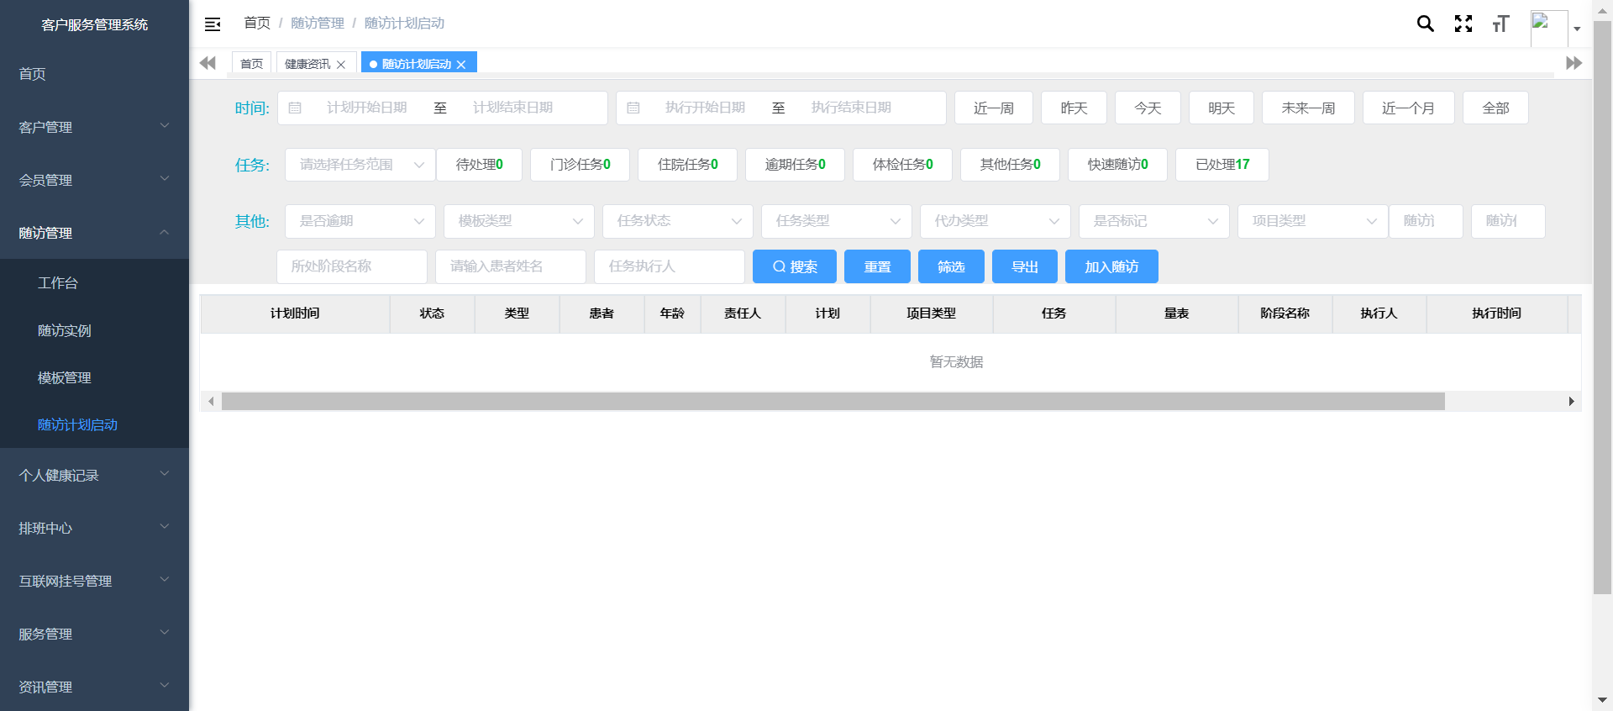Show 全部 time range
Image resolution: width=1613 pixels, height=711 pixels.
click(x=1495, y=108)
